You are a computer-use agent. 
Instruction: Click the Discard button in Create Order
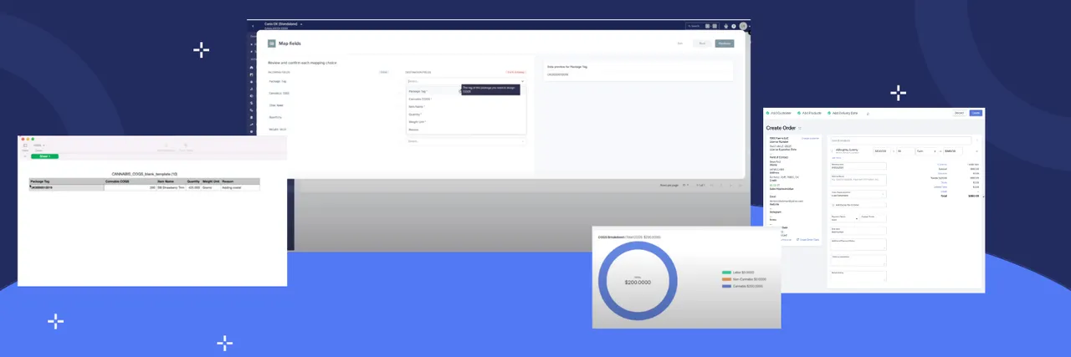pyautogui.click(x=960, y=113)
